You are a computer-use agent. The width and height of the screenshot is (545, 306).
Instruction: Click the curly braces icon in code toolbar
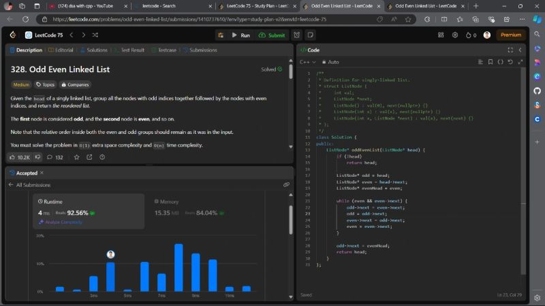click(x=501, y=62)
